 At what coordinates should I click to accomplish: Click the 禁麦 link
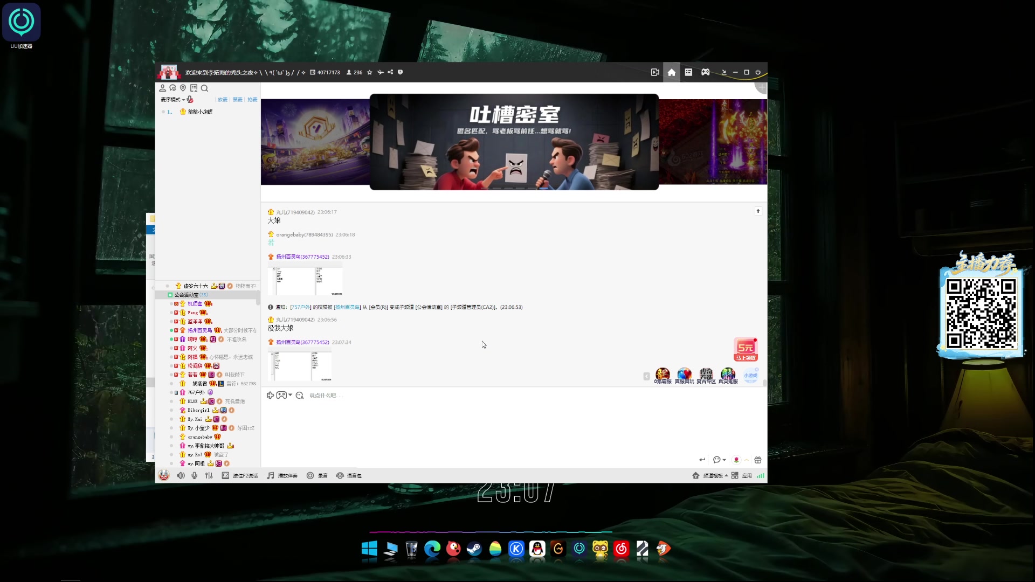click(237, 100)
